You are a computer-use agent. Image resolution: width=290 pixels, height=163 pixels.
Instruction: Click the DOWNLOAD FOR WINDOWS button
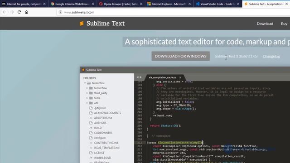[x=180, y=56]
